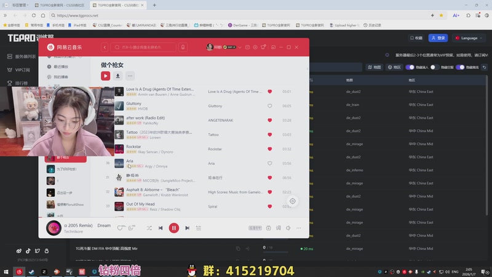Image resolution: width=492 pixels, height=277 pixels.
Task: Unlike Out Of My Head song
Action: (269, 206)
